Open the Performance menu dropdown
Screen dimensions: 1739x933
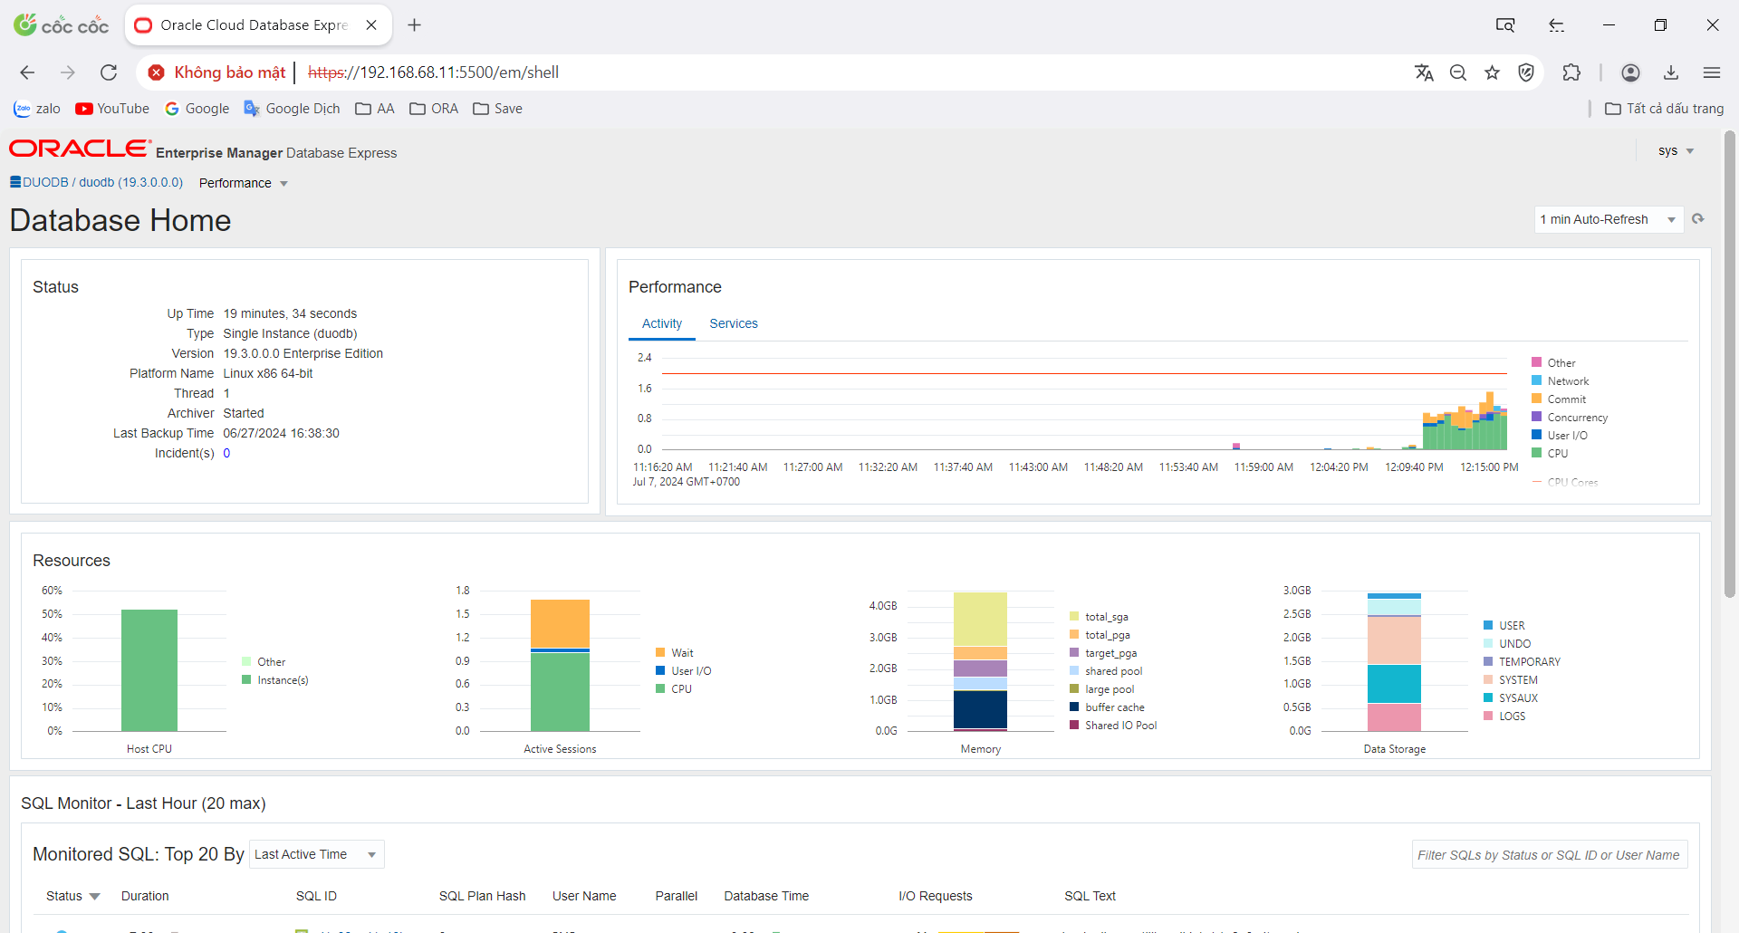click(243, 183)
